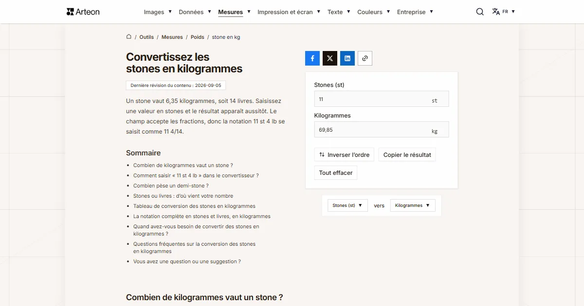Jump to Quand avez-vous besoin de convertir
The height and width of the screenshot is (306, 584).
tap(196, 230)
